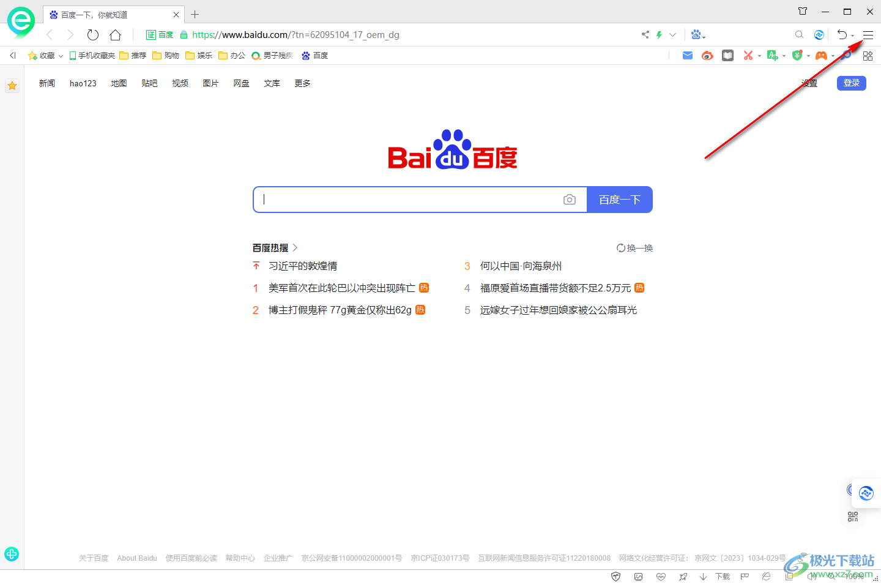
Task: Select the 百度一下，你就知道 tab
Action: tap(114, 14)
